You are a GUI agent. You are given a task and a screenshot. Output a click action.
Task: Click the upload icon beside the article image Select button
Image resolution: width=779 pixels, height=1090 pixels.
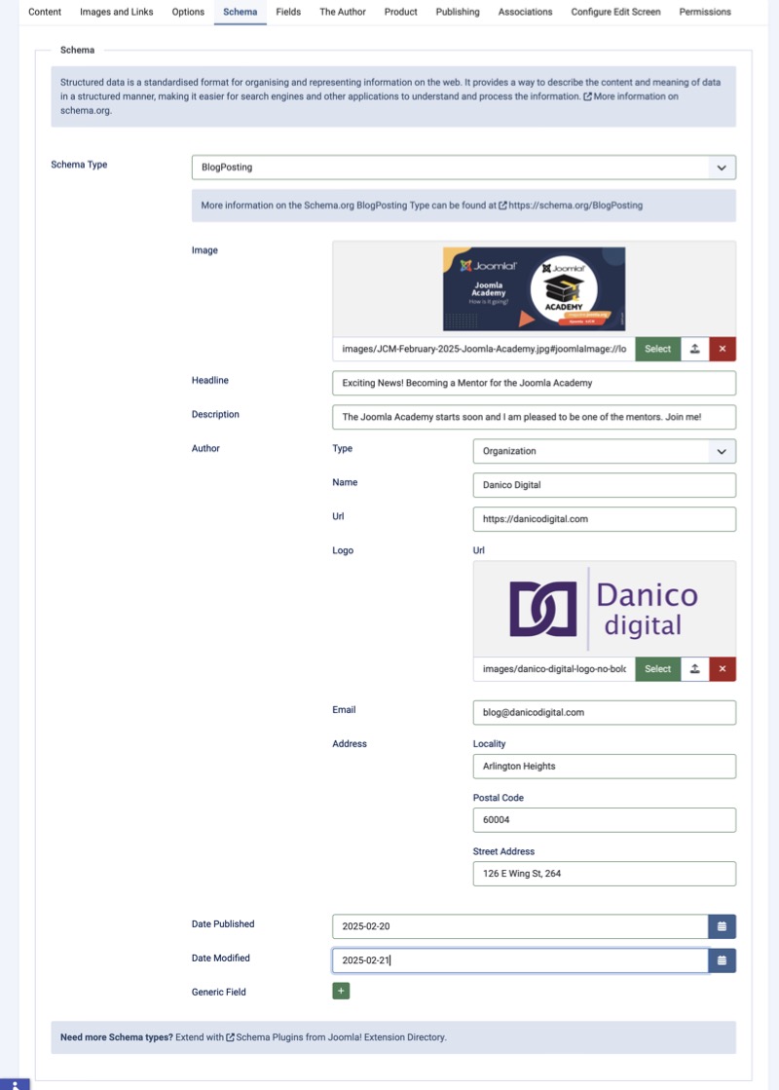694,349
